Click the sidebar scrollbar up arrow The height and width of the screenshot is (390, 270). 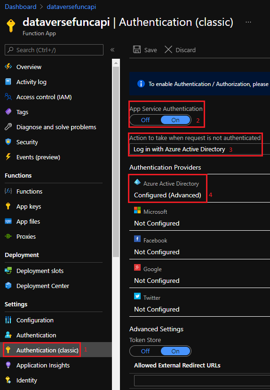coord(116,63)
